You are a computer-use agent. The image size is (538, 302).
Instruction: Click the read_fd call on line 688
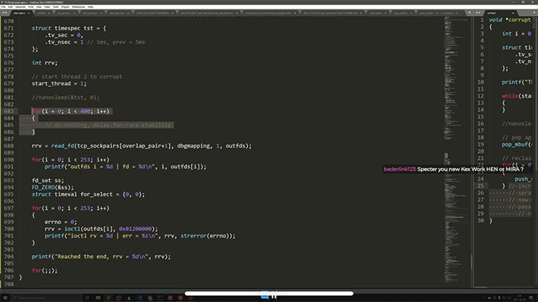[x=142, y=145]
